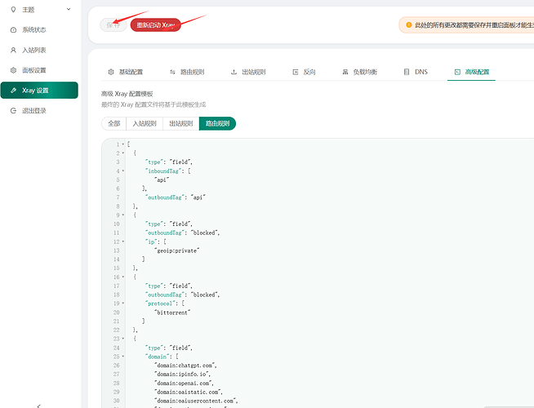The width and height of the screenshot is (534, 408).
Task: Switch to 基础配置 basic config tab
Action: [x=125, y=72]
